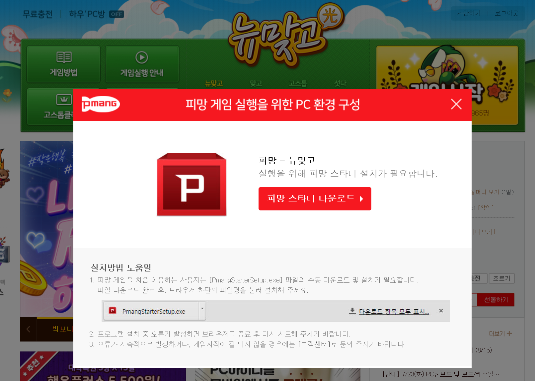Click the 제안하기 link
535x381 pixels.
click(469, 13)
